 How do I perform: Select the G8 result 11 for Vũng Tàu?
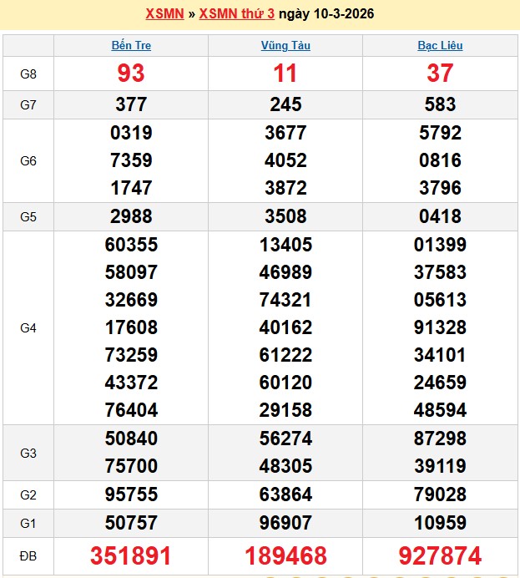285,74
